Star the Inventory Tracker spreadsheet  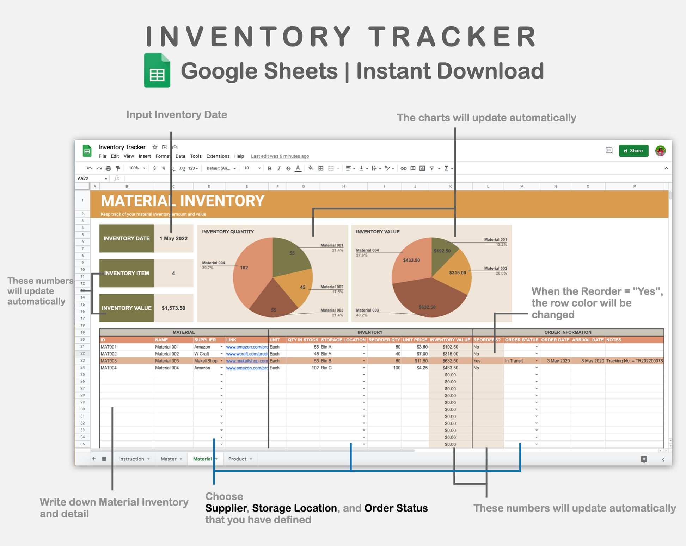pyautogui.click(x=154, y=147)
